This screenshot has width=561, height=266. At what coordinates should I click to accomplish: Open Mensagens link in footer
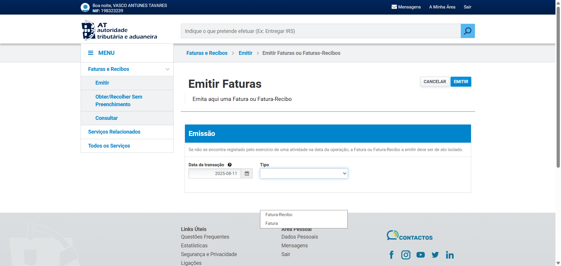[295, 246]
